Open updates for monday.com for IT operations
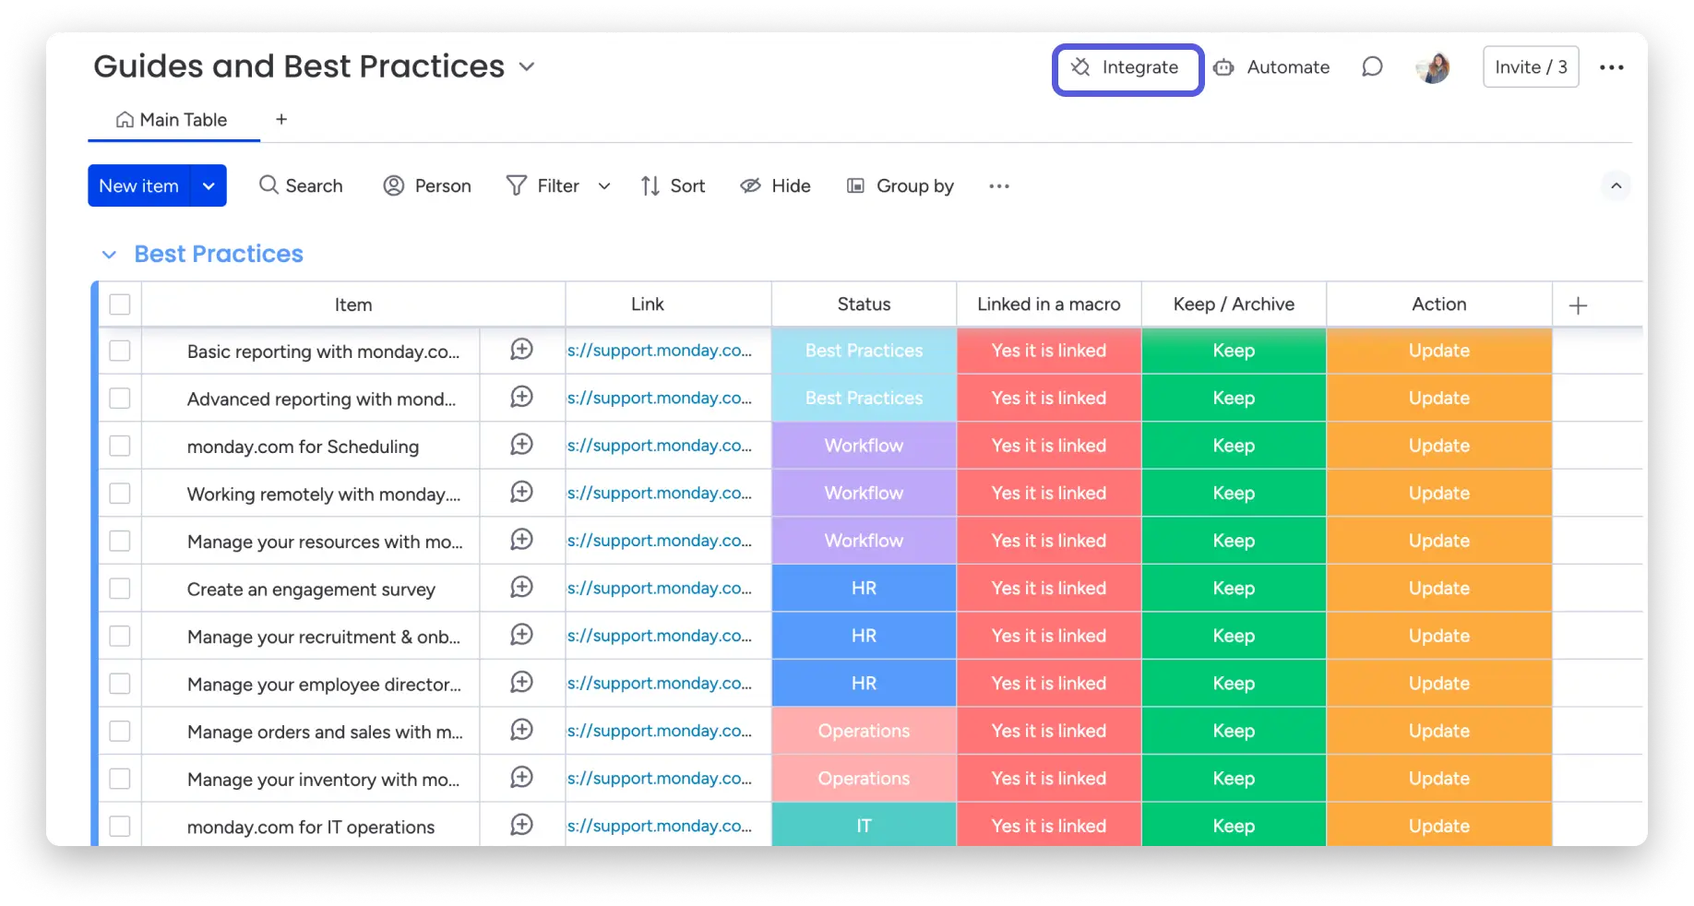This screenshot has height=906, width=1694. tap(522, 825)
